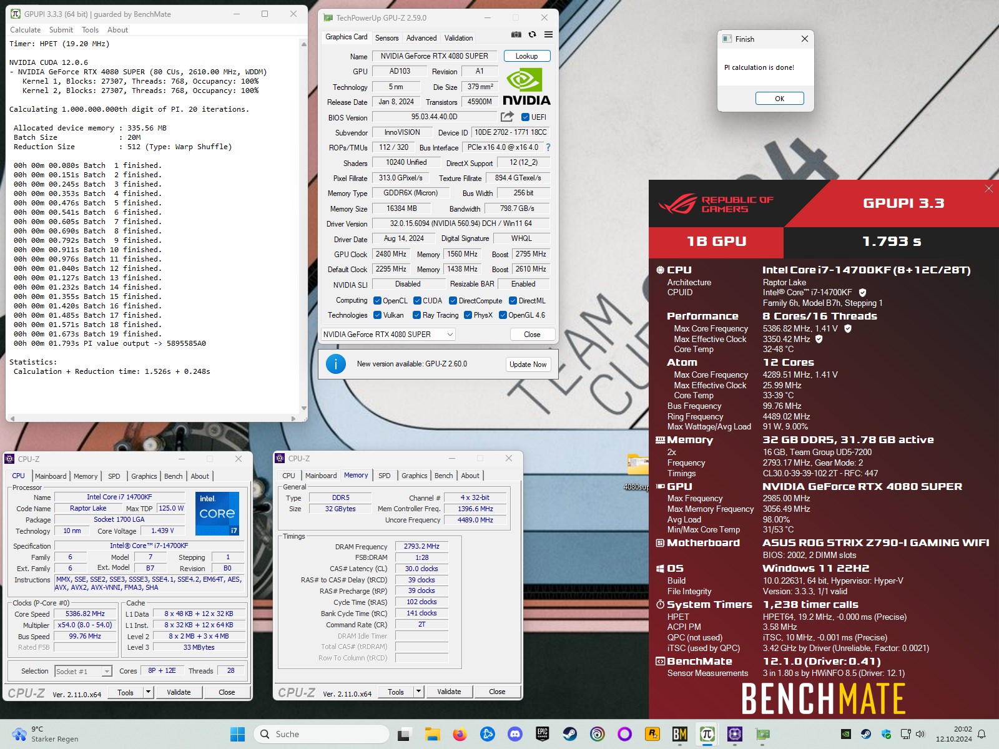999x749 pixels.
Task: Click the Close button in GPU-Z
Action: [532, 335]
